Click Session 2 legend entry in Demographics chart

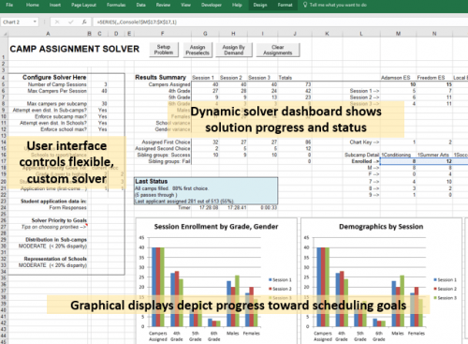446,289
